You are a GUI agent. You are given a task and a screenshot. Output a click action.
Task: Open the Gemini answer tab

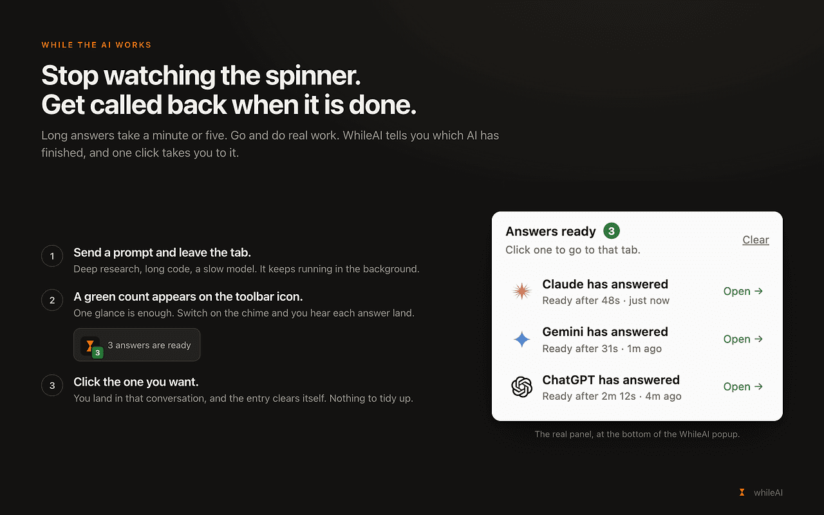click(744, 339)
